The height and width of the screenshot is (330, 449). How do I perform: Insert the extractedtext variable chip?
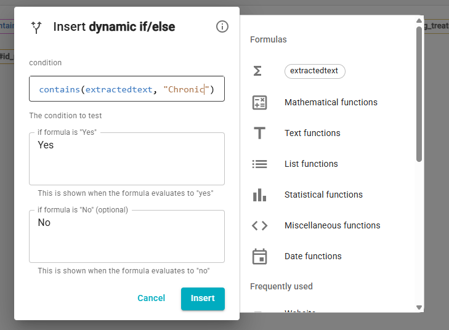pos(315,71)
